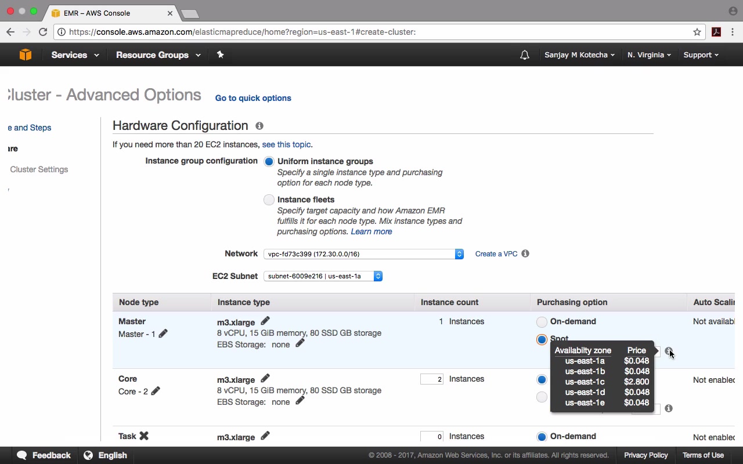Edit the Master - 1 group name

(163, 333)
